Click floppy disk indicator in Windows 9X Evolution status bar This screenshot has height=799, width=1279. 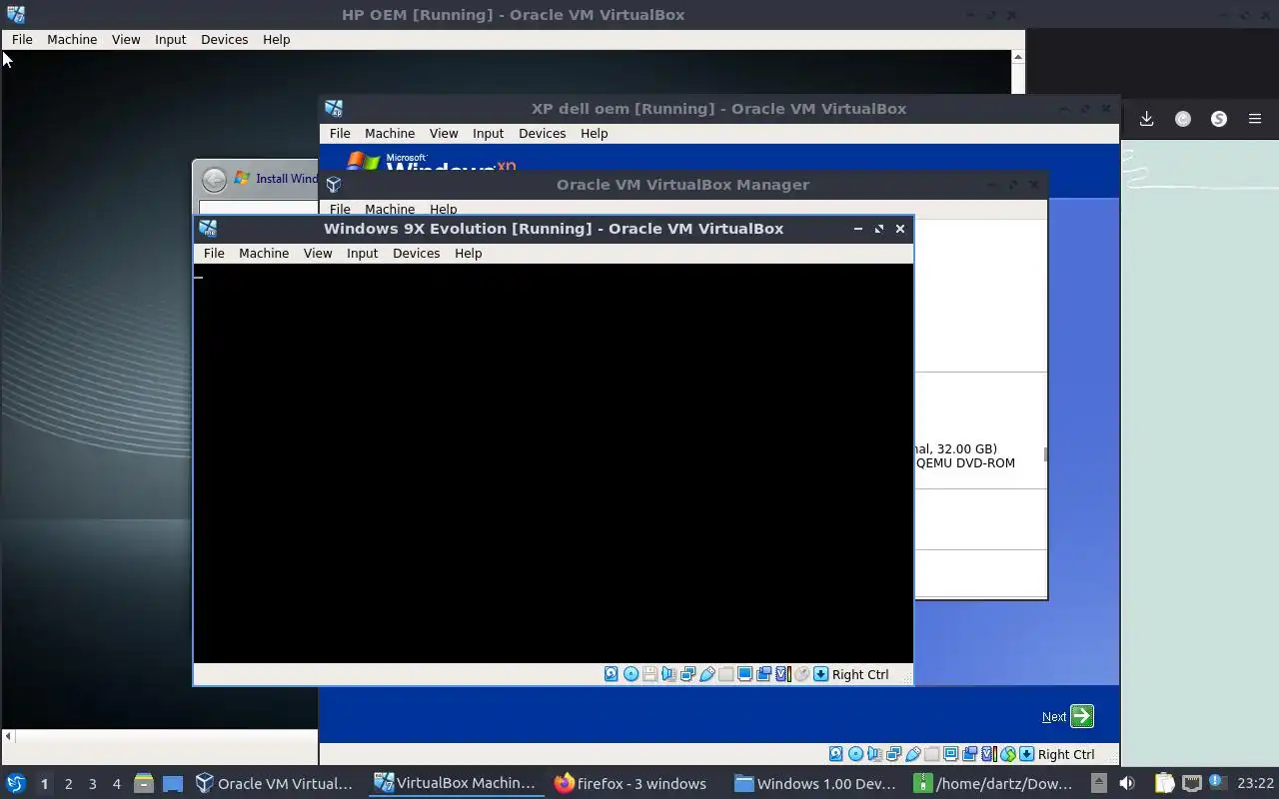(649, 674)
